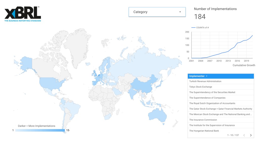The width and height of the screenshot is (259, 141).
Task: Click the United States on the map
Action: (51, 83)
